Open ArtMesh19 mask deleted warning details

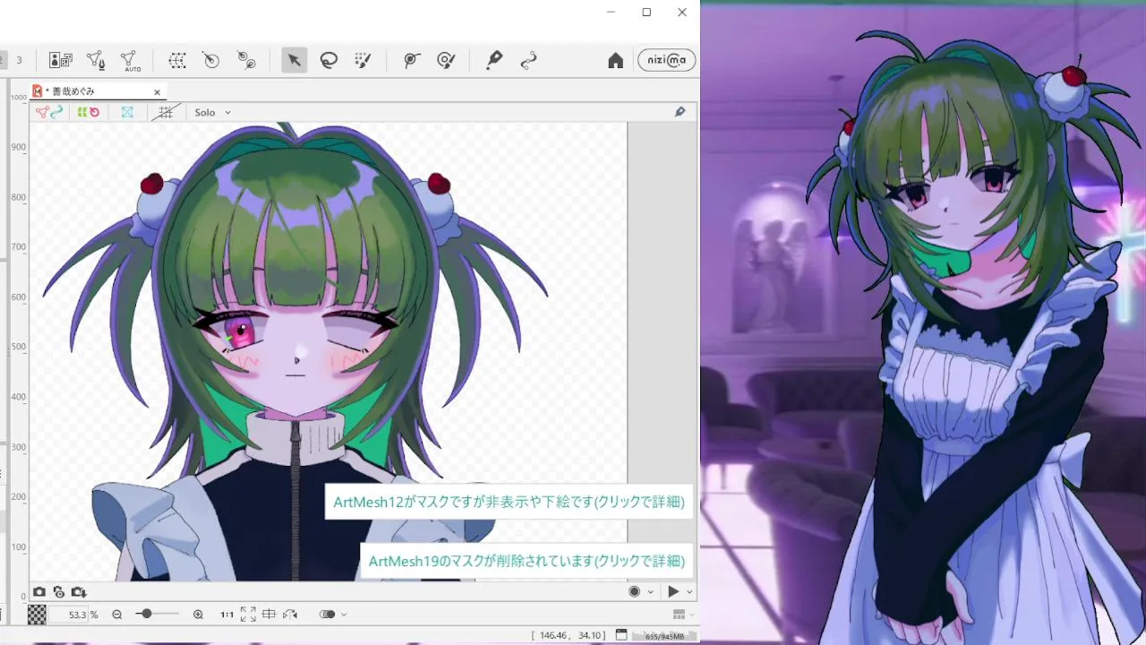[x=526, y=561]
